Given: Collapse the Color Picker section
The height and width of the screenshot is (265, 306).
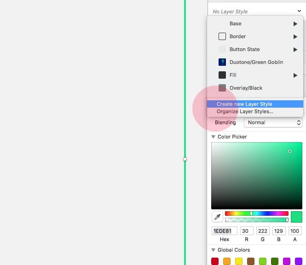Looking at the screenshot, I should coord(214,137).
